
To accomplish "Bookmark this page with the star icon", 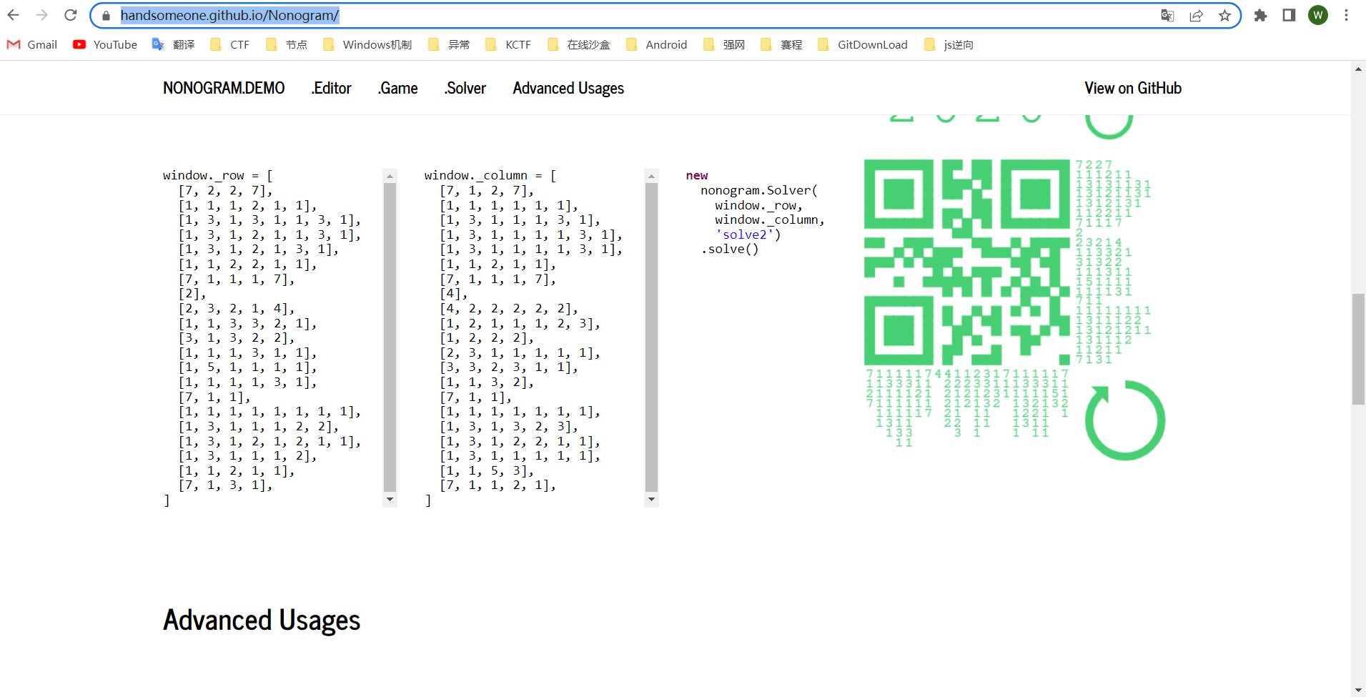I will point(1224,16).
